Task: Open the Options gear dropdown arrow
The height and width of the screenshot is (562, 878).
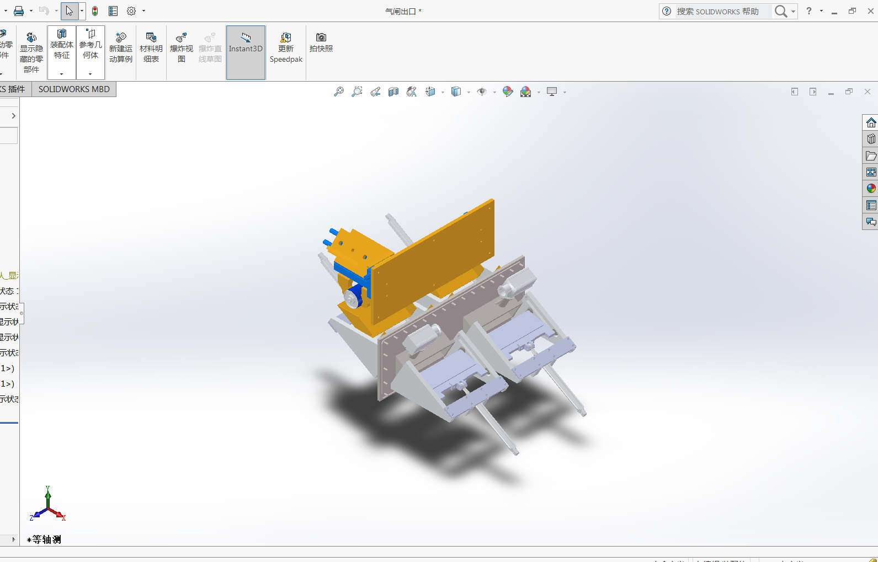Action: point(143,11)
